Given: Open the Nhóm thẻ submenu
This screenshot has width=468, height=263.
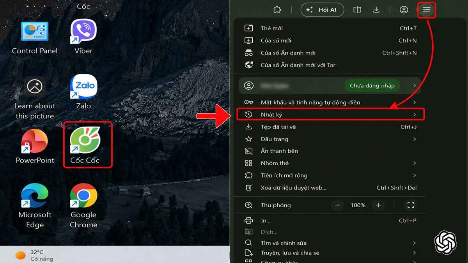Looking at the screenshot, I should click(x=330, y=163).
